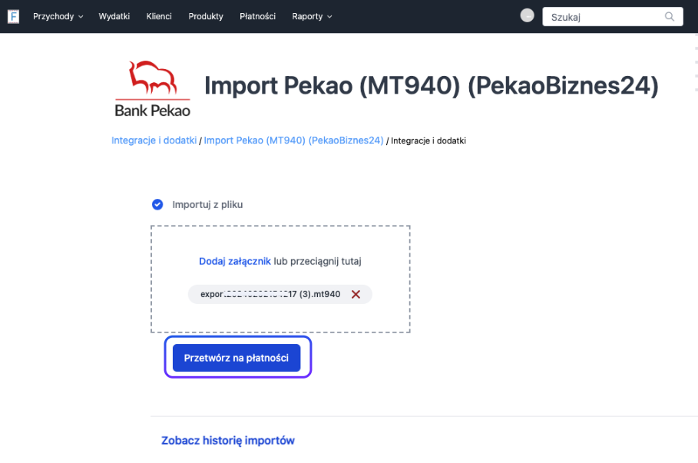Click the Fakturownia "F" logo icon
The image size is (698, 463).
(x=12, y=16)
